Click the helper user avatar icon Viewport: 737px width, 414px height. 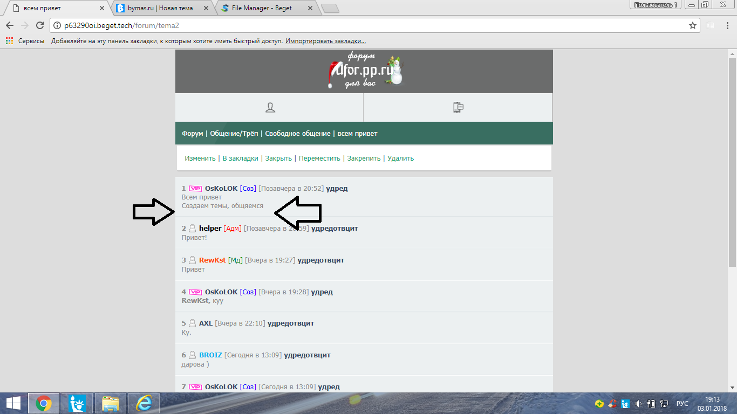tap(192, 229)
